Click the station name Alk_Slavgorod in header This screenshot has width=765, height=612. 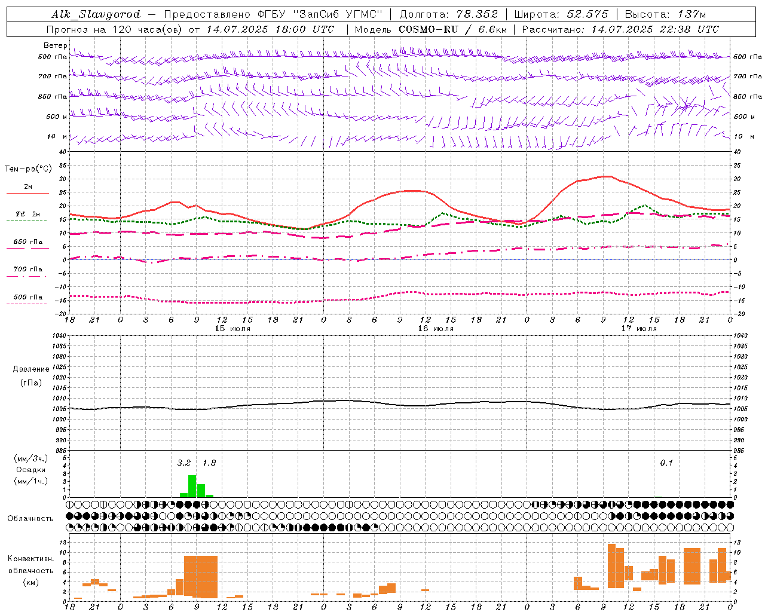point(96,14)
